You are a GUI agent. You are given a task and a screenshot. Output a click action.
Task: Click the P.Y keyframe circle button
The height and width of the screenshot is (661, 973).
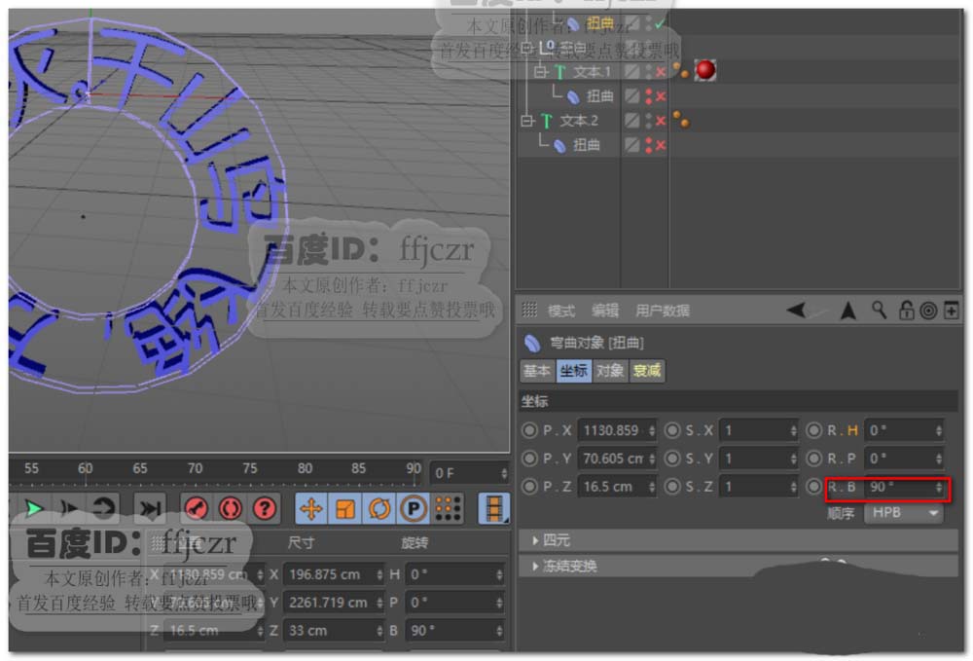coord(529,459)
